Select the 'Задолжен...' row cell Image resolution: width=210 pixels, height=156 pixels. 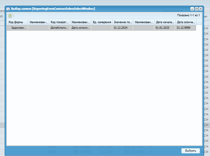(x=17, y=28)
